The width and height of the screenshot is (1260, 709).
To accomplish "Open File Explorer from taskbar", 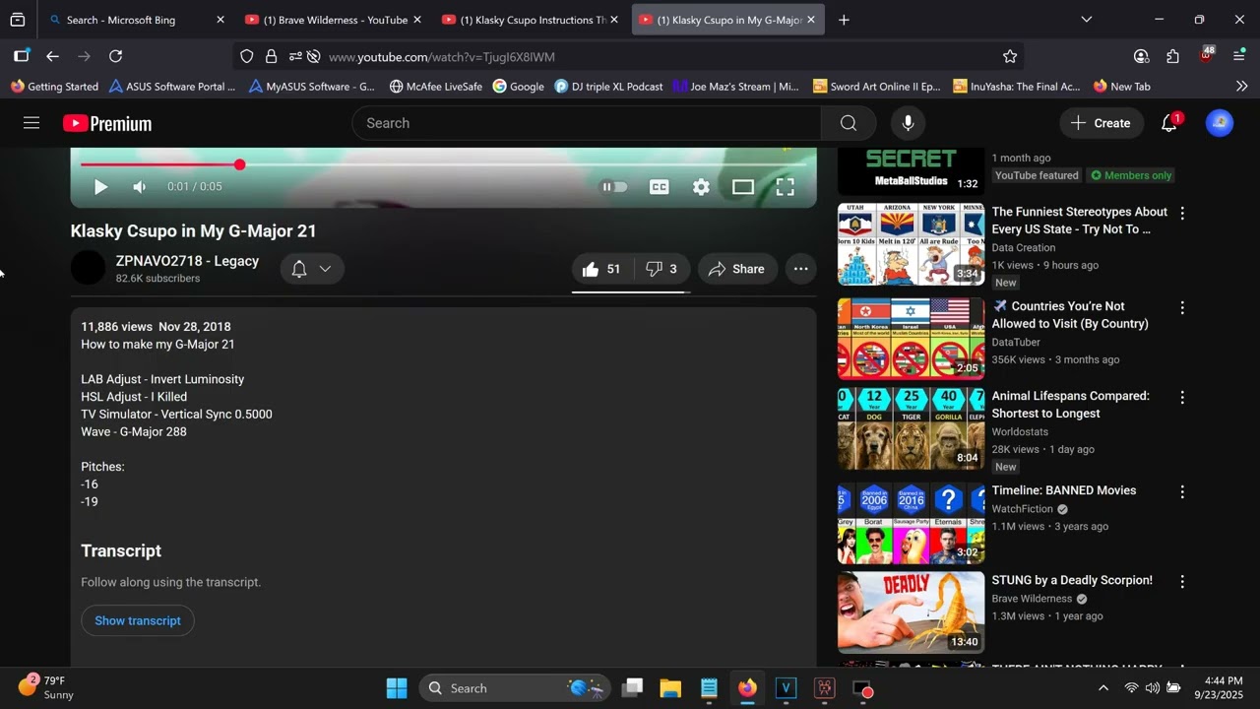I will 670,688.
